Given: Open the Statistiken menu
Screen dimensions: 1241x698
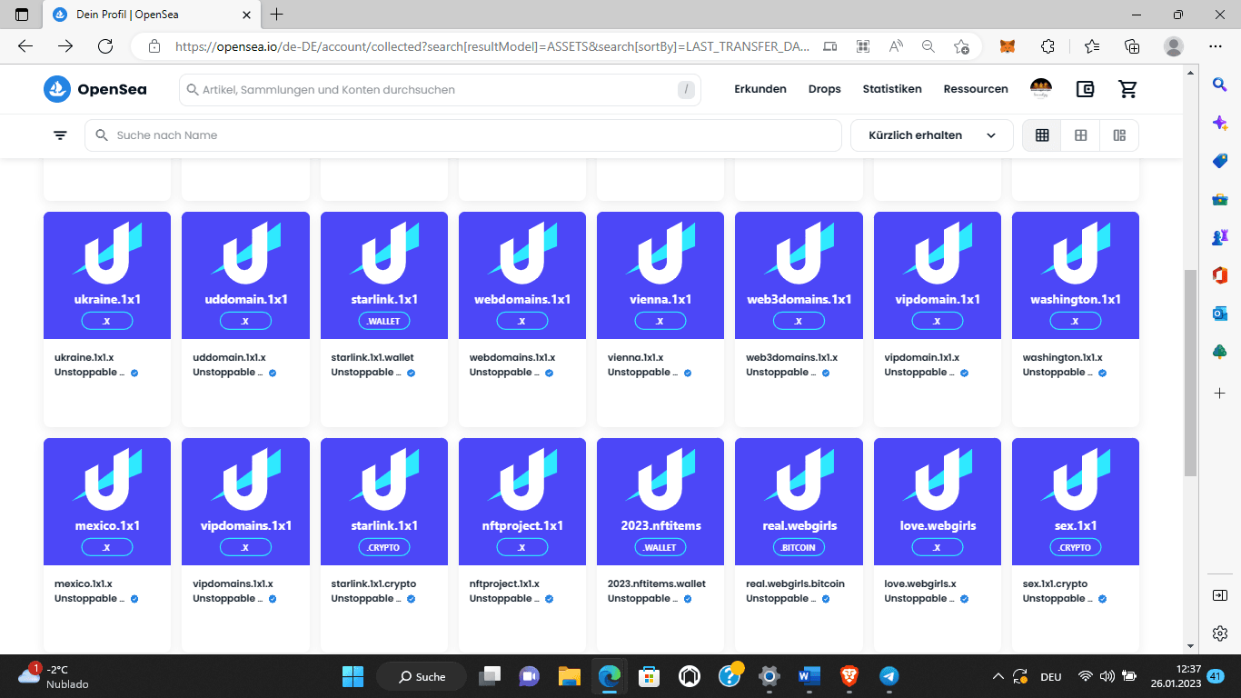Looking at the screenshot, I should (x=892, y=89).
